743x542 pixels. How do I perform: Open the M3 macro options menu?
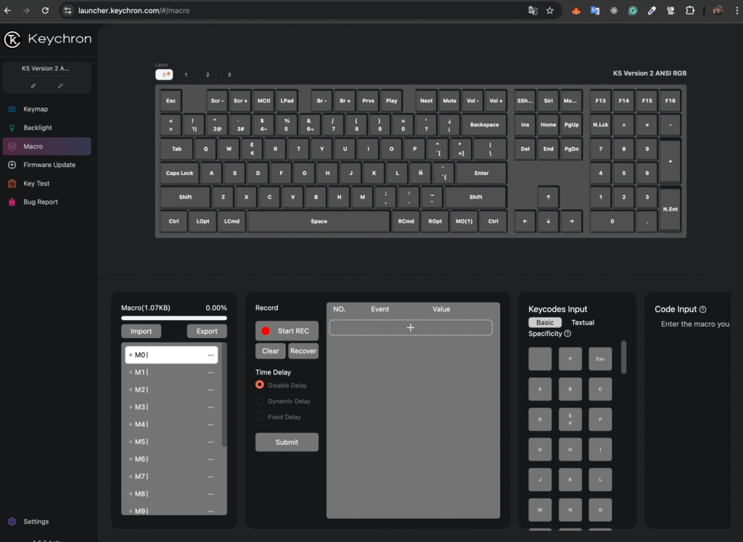coord(211,407)
